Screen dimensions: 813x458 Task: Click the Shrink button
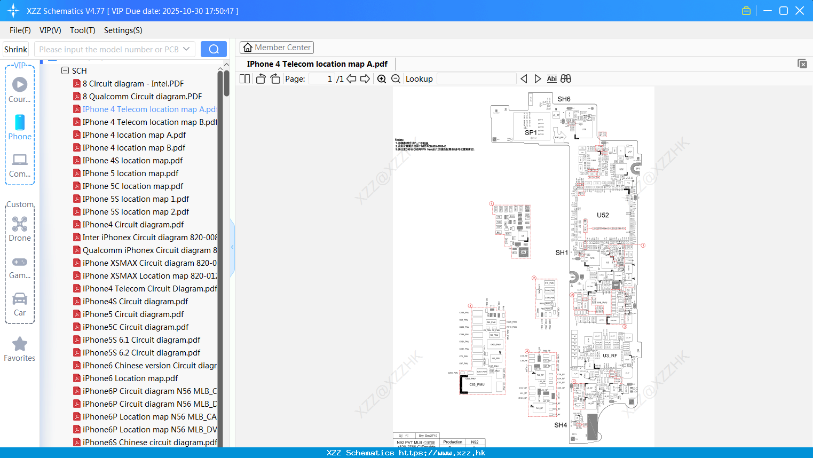[x=16, y=49]
